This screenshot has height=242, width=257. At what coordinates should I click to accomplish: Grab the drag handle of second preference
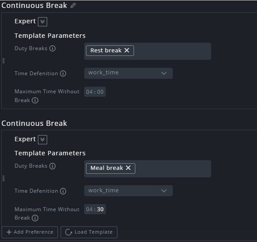click(x=4, y=179)
